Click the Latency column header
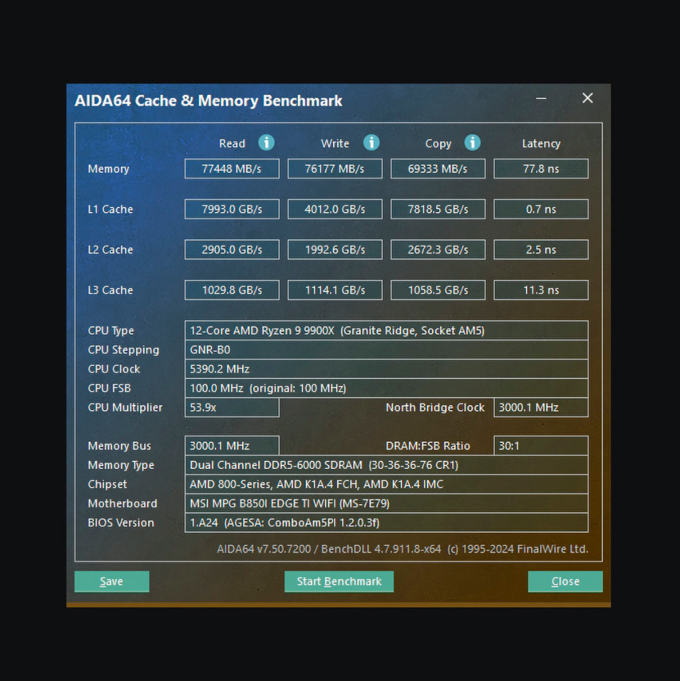 coord(541,144)
